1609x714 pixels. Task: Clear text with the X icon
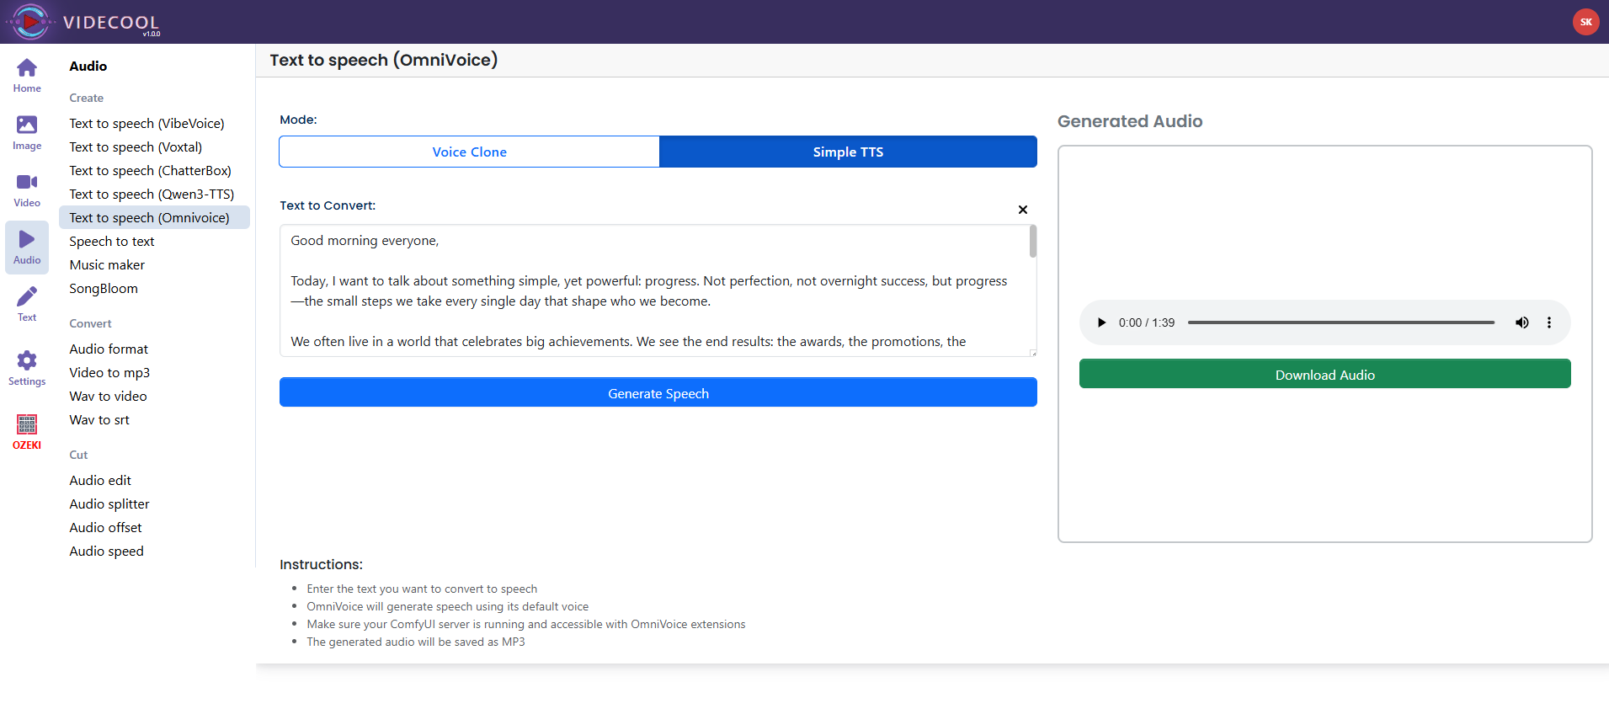click(1023, 210)
